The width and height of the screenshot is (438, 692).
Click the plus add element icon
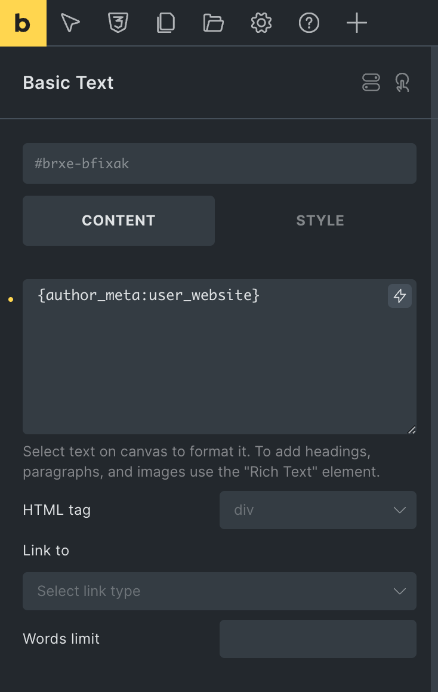pyautogui.click(x=356, y=23)
